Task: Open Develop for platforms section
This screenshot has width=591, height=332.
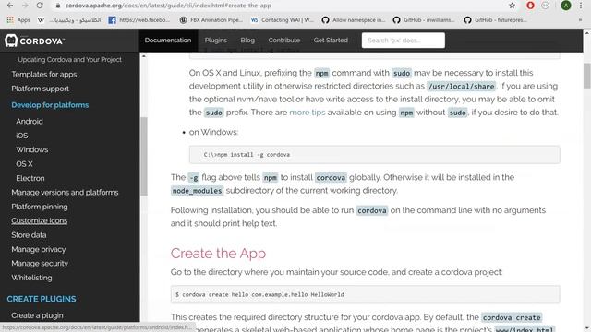Action: point(50,105)
